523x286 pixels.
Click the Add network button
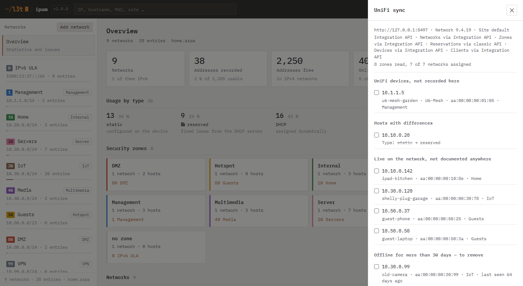[x=75, y=27]
